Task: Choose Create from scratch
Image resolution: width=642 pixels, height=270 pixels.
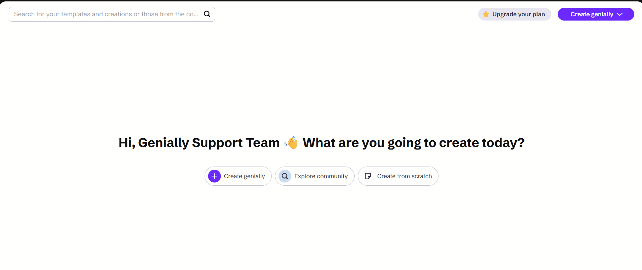Action: (398, 176)
